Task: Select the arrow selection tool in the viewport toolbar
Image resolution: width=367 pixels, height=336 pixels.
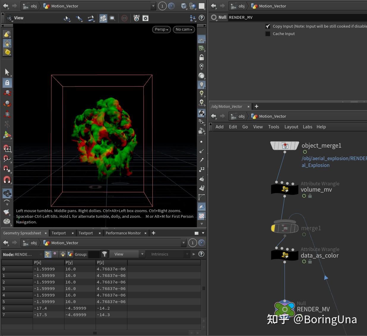Action: tap(7, 72)
